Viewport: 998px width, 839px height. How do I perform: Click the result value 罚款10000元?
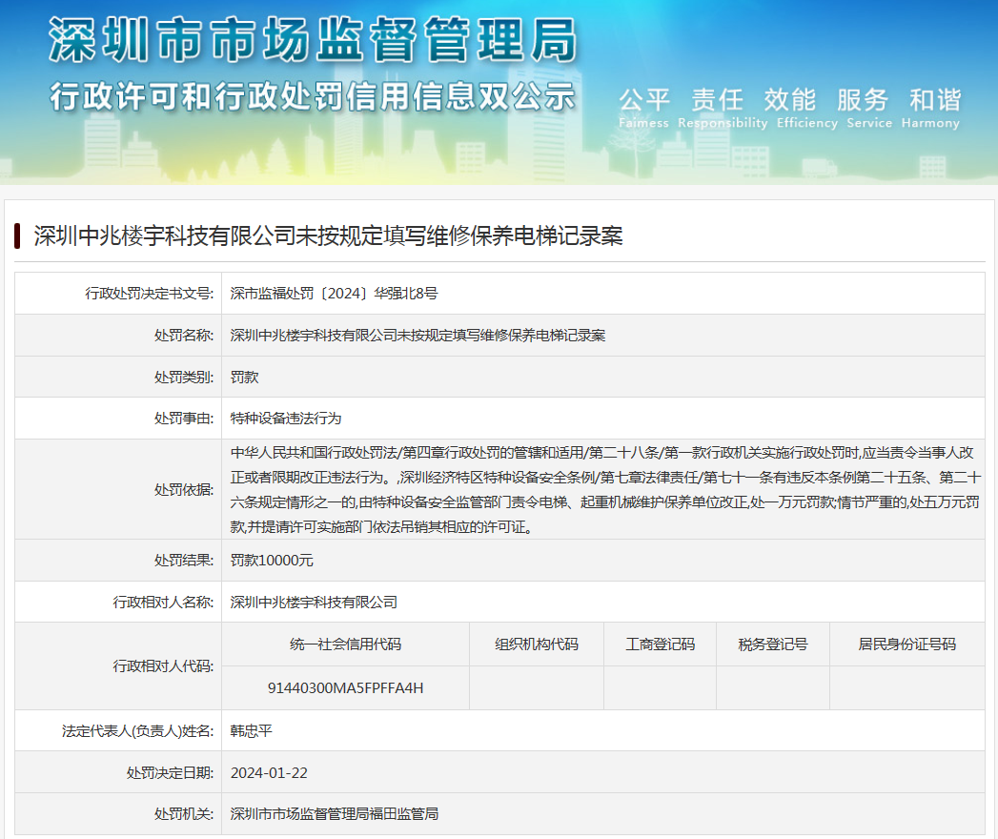click(x=272, y=561)
